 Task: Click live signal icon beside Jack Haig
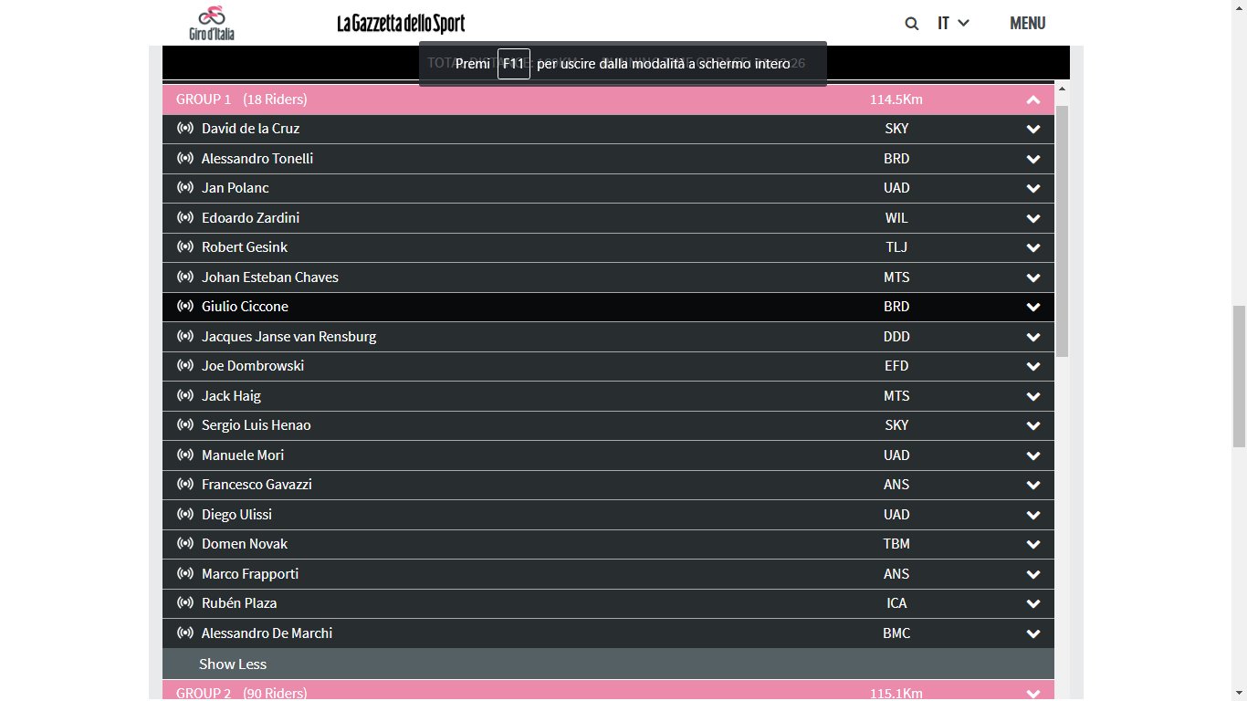[x=185, y=395]
